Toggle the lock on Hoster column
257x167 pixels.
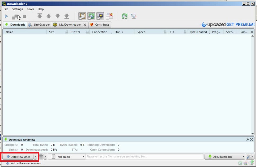pos(88,32)
